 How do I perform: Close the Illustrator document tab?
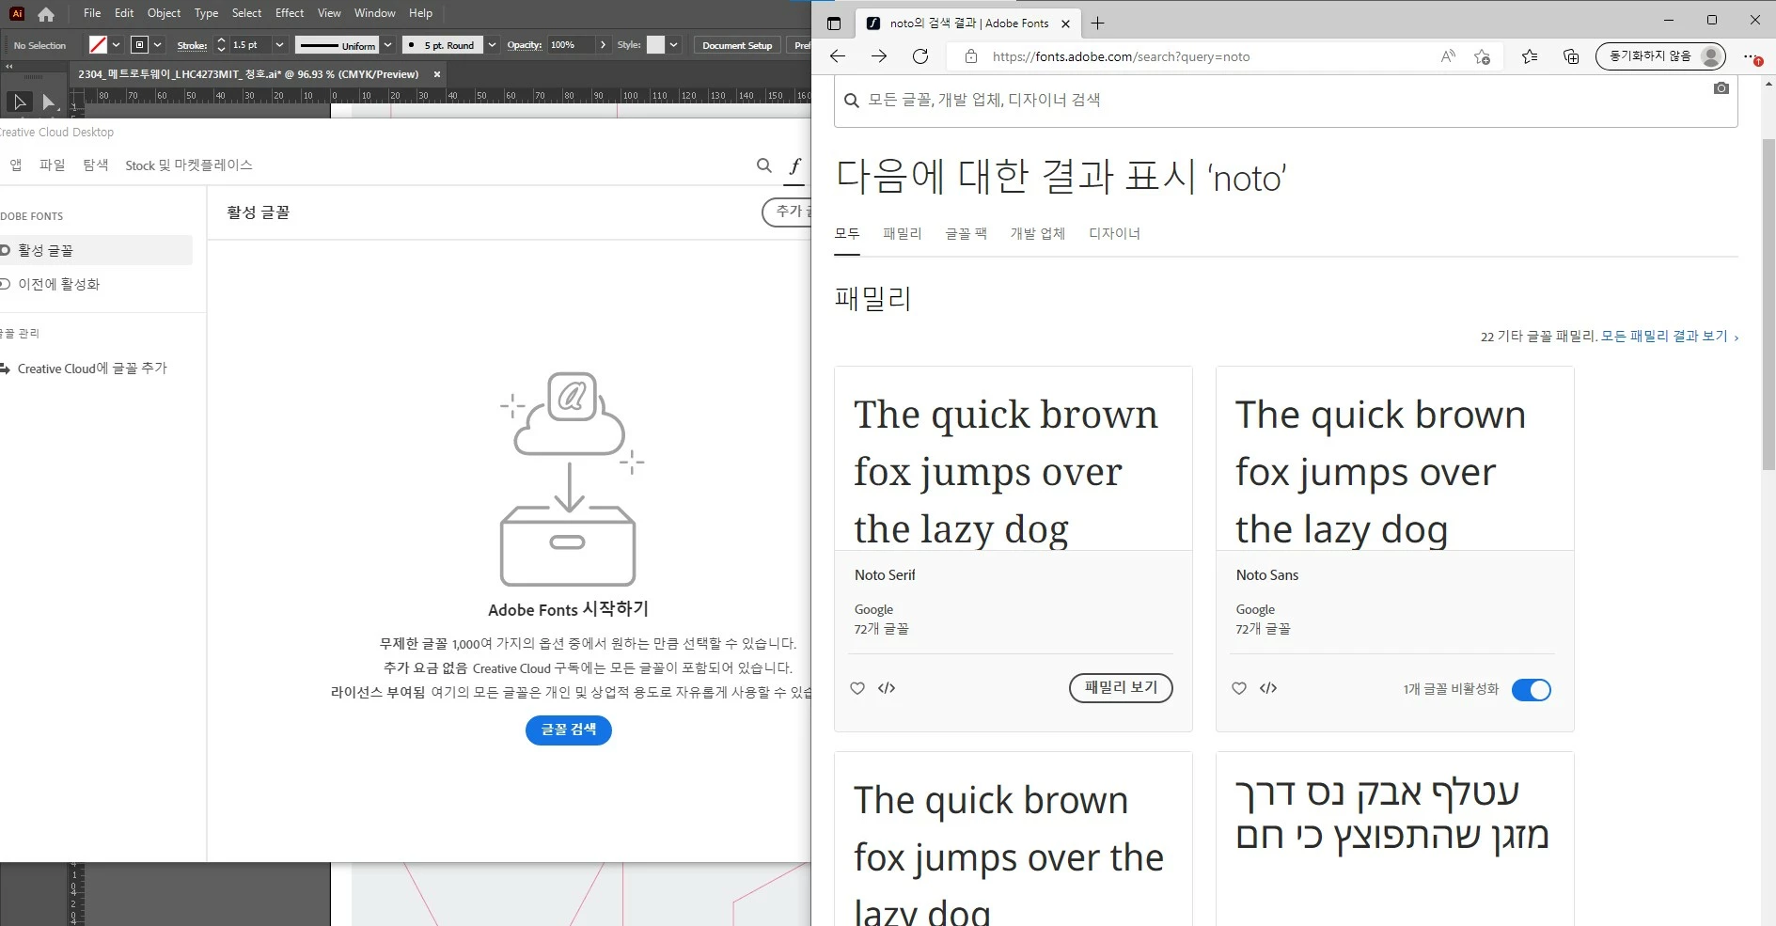(437, 74)
